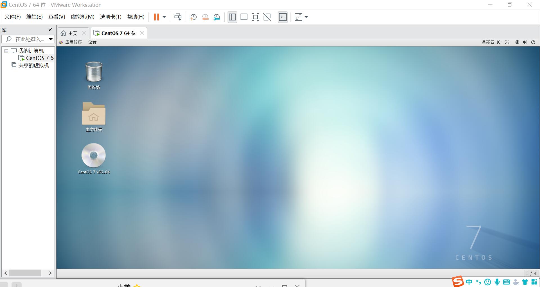Open the 虚拟机(M) menu
The image size is (540, 287).
82,17
